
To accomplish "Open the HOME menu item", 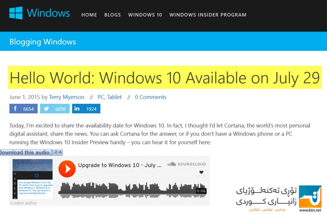I will [89, 15].
